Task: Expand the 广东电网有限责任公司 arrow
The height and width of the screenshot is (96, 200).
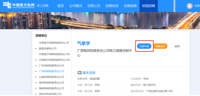Action: pos(36,66)
